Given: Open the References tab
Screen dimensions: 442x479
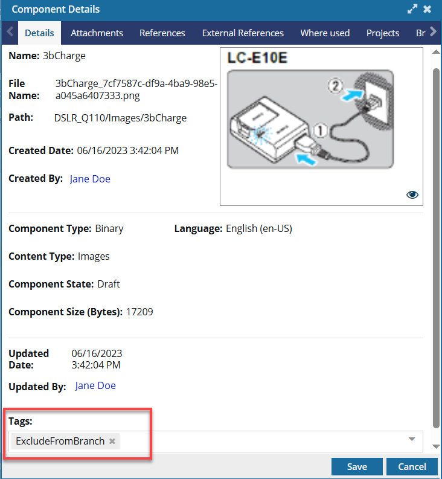Looking at the screenshot, I should click(162, 33).
